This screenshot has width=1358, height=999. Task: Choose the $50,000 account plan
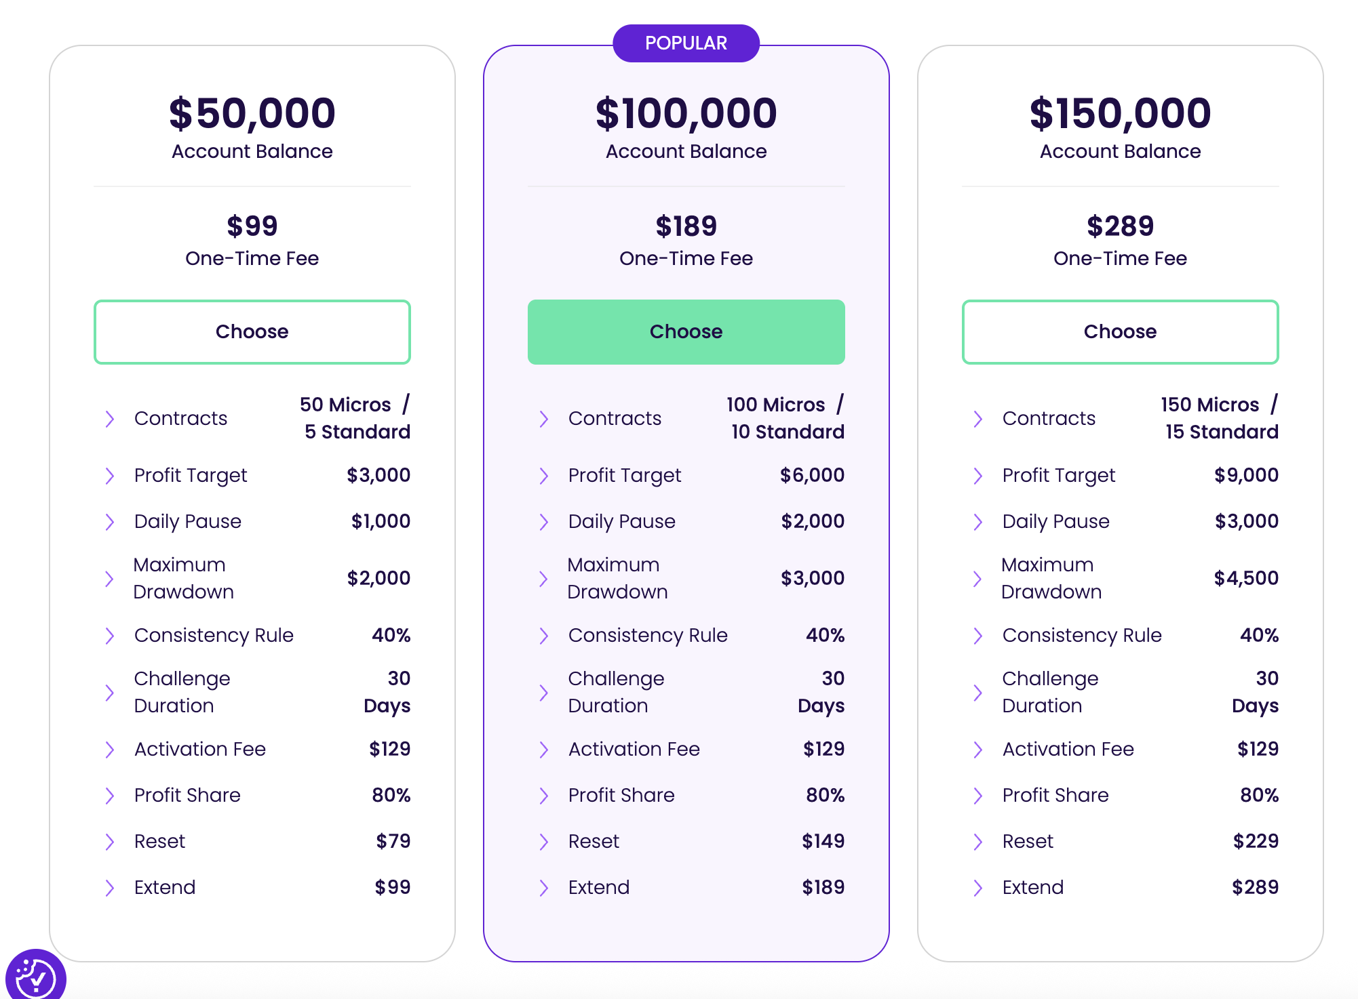pyautogui.click(x=252, y=331)
